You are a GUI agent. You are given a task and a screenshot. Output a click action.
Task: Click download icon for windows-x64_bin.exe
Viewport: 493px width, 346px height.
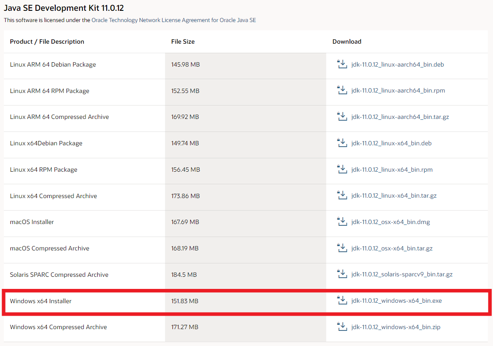342,300
